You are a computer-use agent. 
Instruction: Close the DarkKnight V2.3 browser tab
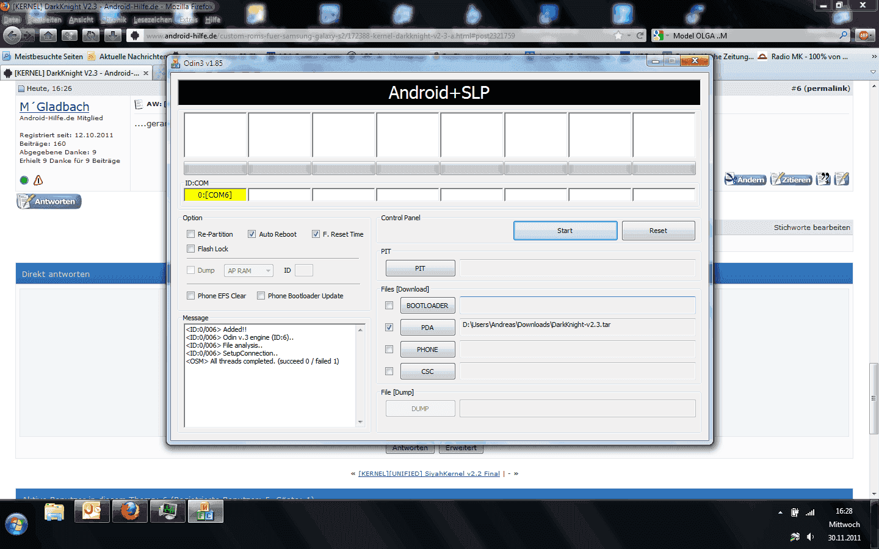pyautogui.click(x=146, y=73)
